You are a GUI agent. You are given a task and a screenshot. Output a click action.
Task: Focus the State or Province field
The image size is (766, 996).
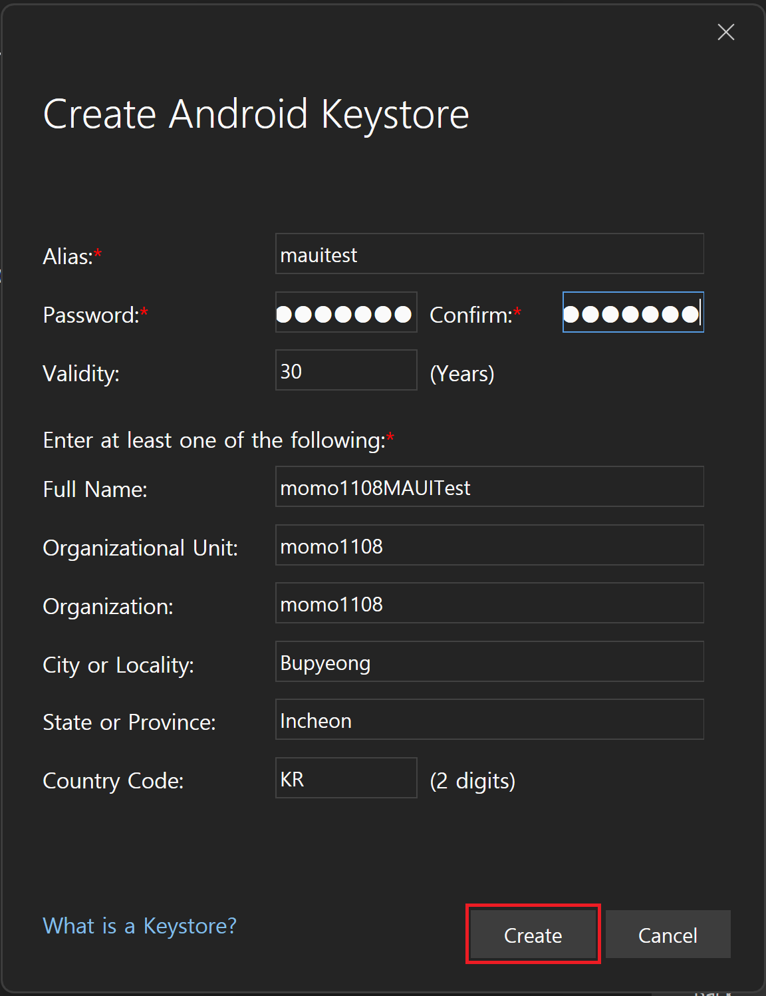(489, 720)
